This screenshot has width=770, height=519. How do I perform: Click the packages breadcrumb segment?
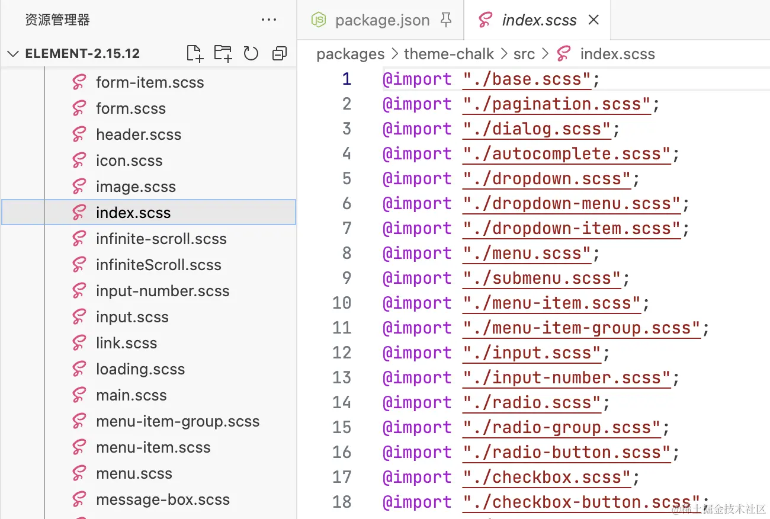pos(350,55)
